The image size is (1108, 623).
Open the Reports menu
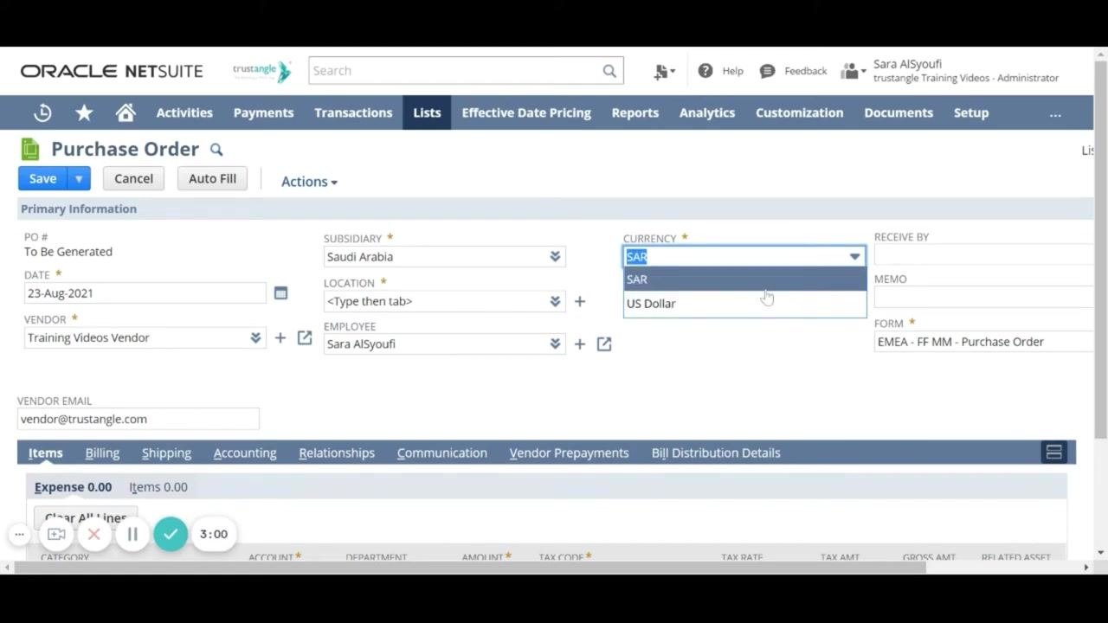pyautogui.click(x=635, y=112)
